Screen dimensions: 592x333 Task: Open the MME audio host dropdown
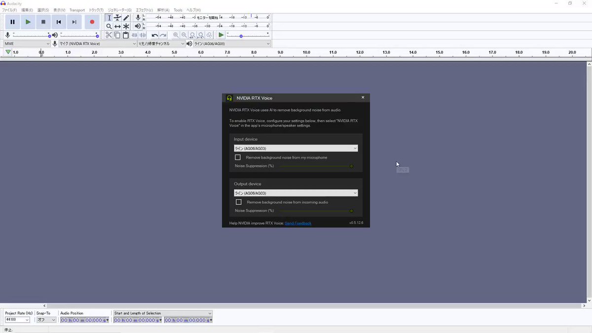(27, 43)
